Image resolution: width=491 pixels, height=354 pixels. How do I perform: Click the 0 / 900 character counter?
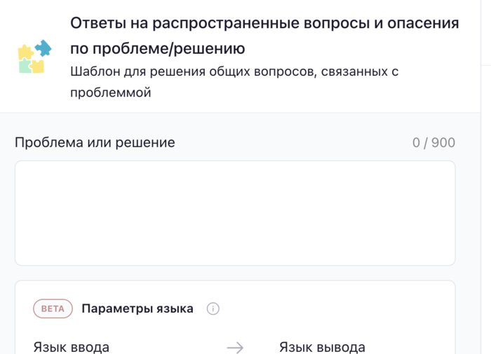[433, 143]
